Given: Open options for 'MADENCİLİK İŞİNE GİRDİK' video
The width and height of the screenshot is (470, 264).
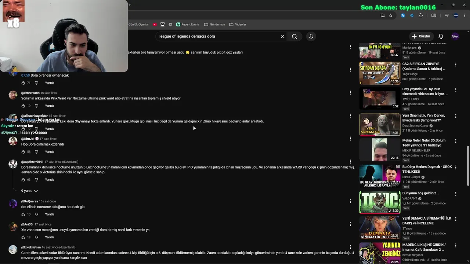Looking at the screenshot, I should pos(456,245).
